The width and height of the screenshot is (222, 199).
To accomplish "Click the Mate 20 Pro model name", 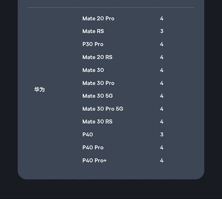I will (98, 18).
